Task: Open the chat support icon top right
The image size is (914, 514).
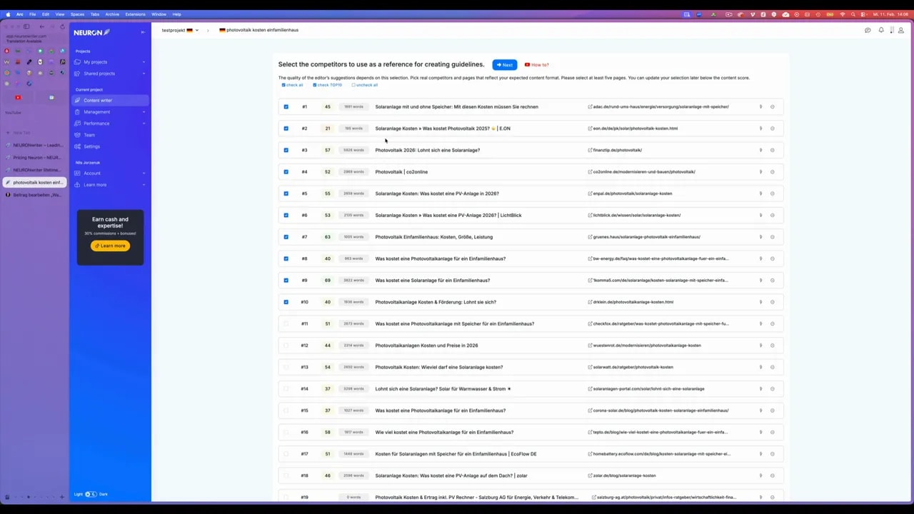Action: pyautogui.click(x=868, y=30)
